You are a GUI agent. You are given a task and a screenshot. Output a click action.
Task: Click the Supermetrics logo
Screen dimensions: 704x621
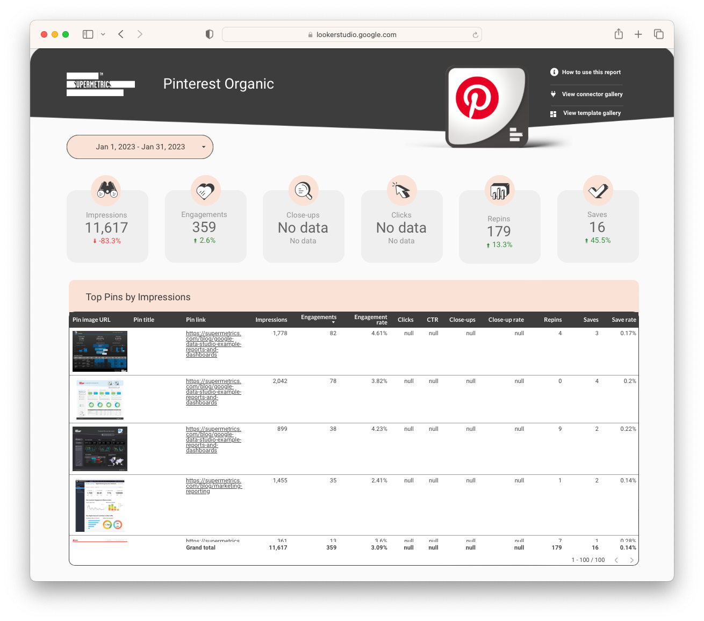[100, 84]
